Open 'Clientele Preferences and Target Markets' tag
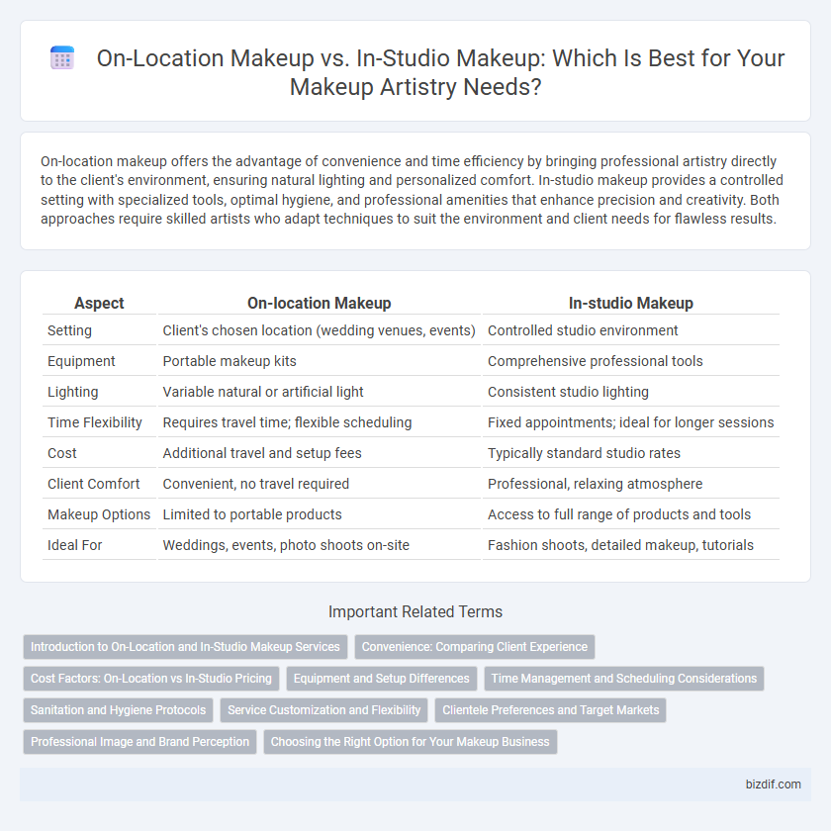 coord(551,710)
